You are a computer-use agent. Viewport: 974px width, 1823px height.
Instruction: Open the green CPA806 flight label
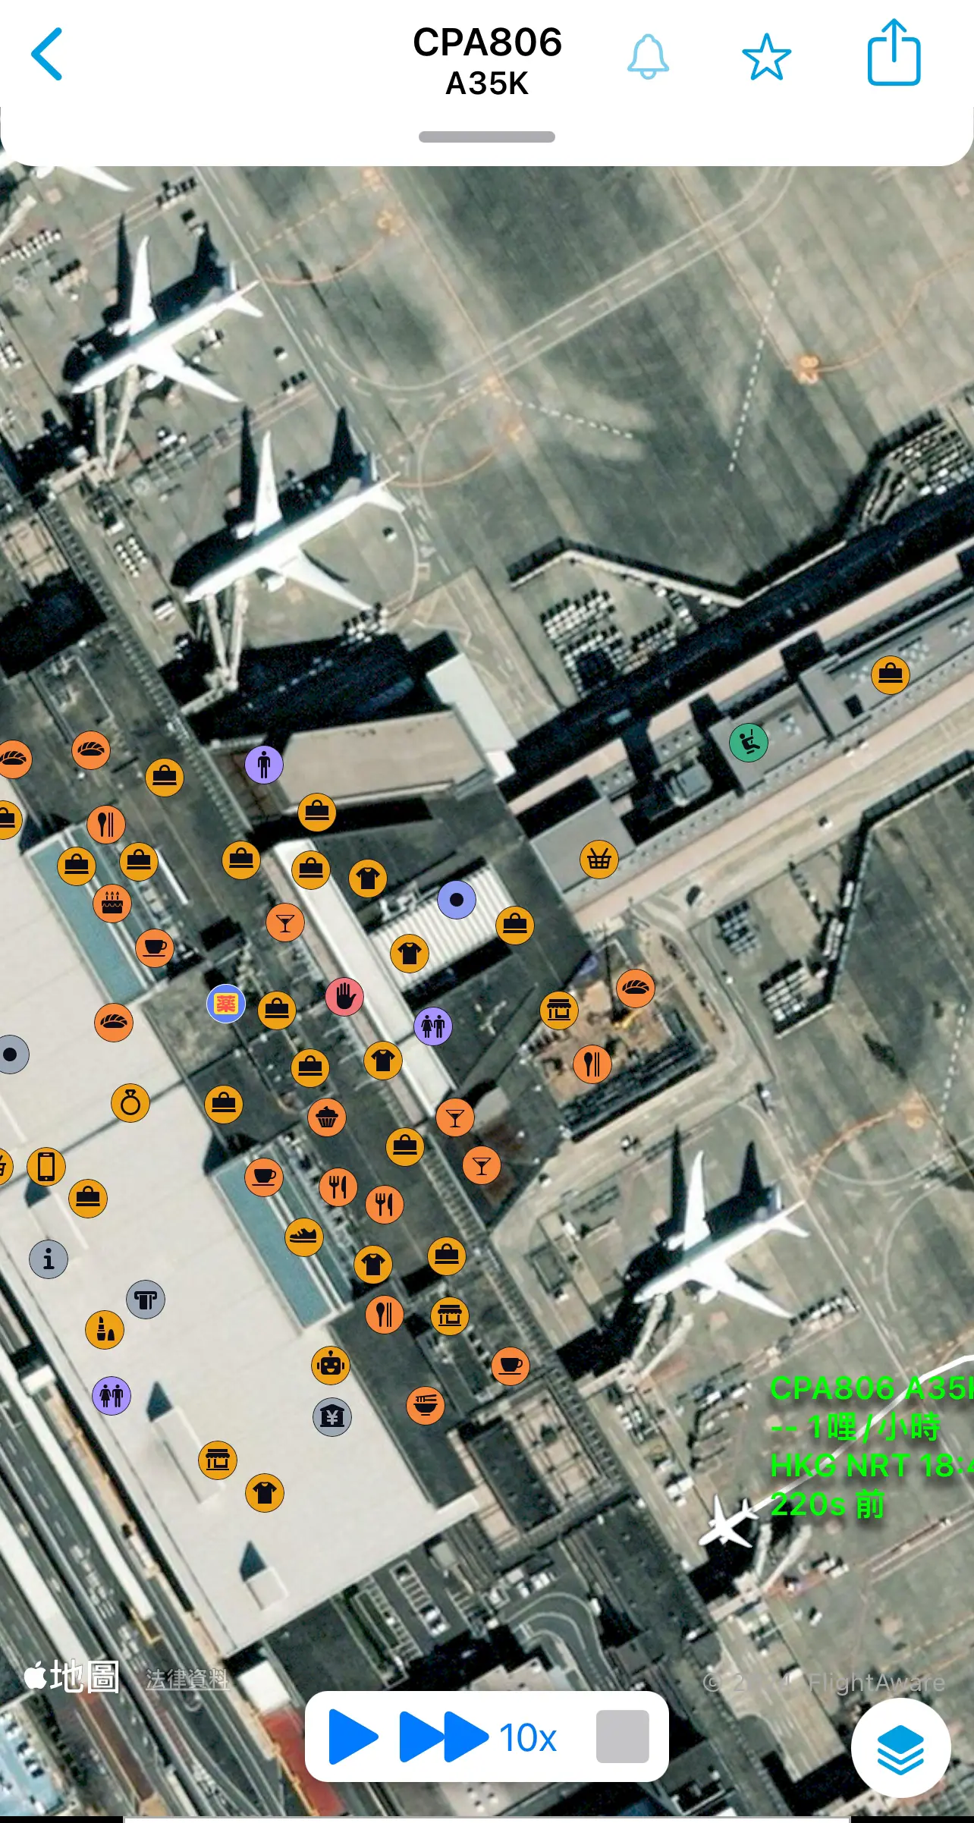[871, 1446]
